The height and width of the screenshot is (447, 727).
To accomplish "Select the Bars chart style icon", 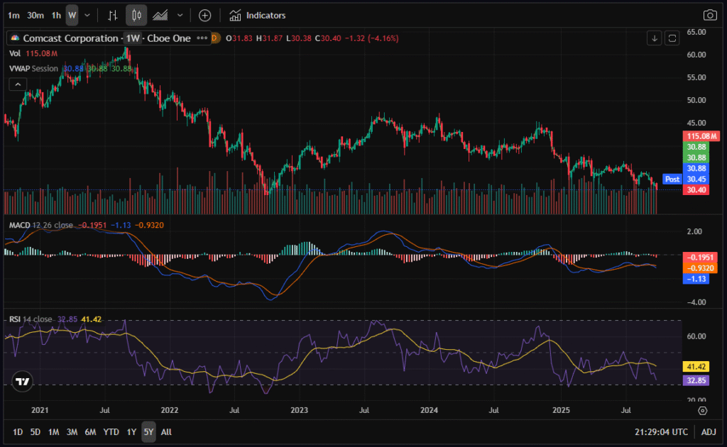I will coord(113,15).
